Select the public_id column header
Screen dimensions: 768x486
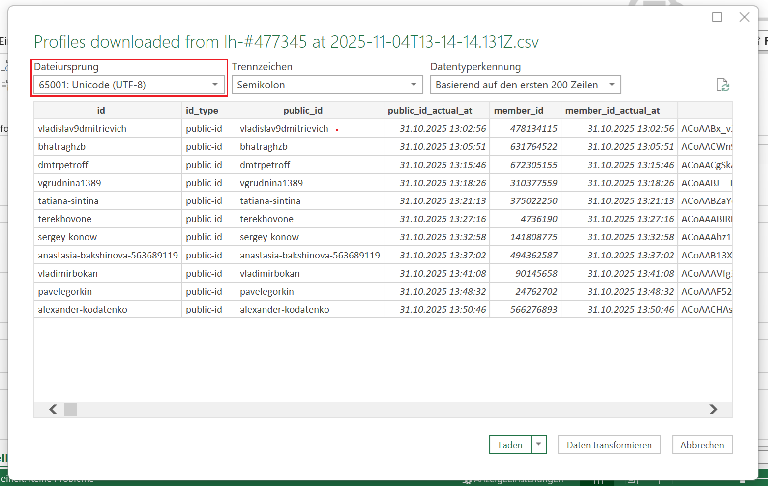coord(303,111)
